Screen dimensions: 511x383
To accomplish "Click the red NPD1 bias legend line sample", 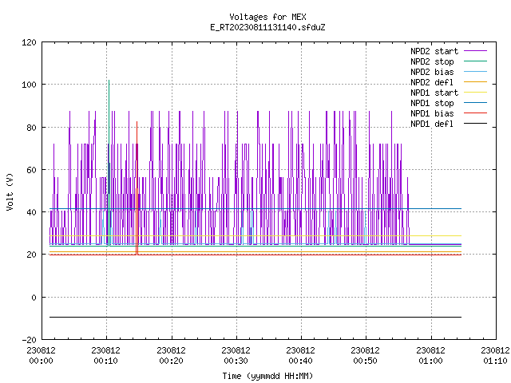I will coord(475,113).
